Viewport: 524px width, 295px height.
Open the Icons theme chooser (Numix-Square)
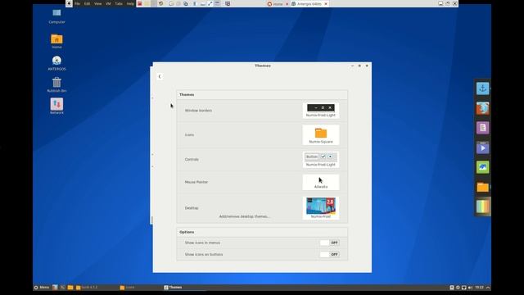(321, 134)
